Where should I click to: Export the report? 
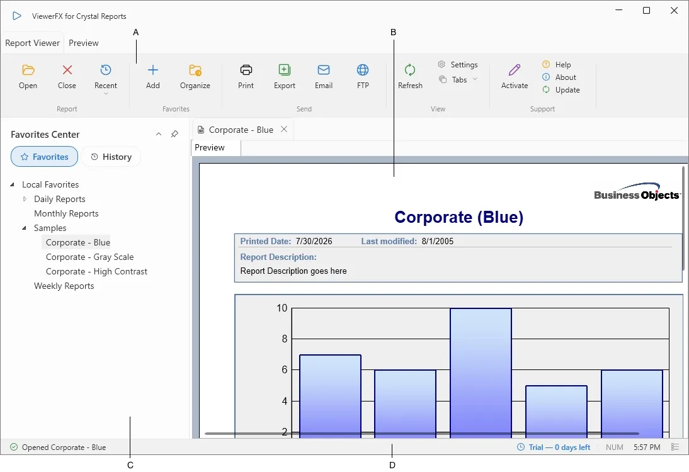click(285, 77)
